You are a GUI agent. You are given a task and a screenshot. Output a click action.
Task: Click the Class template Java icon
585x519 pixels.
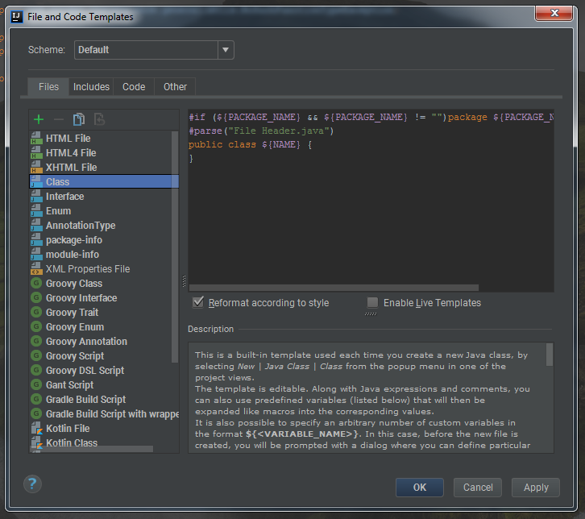tap(36, 181)
